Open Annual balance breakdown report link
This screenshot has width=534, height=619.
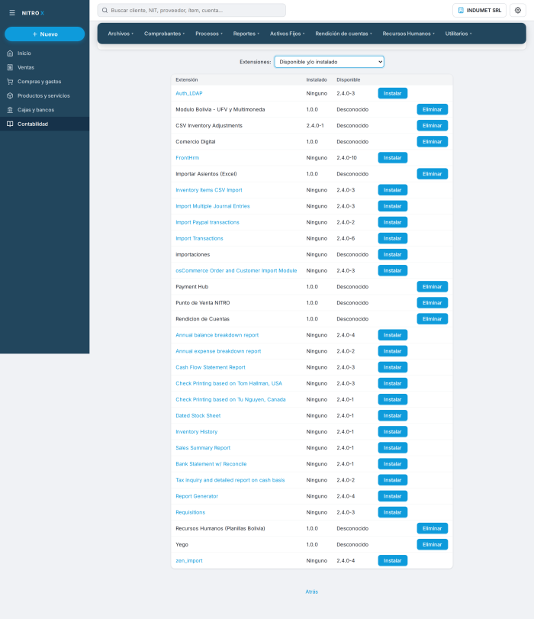pyautogui.click(x=217, y=335)
